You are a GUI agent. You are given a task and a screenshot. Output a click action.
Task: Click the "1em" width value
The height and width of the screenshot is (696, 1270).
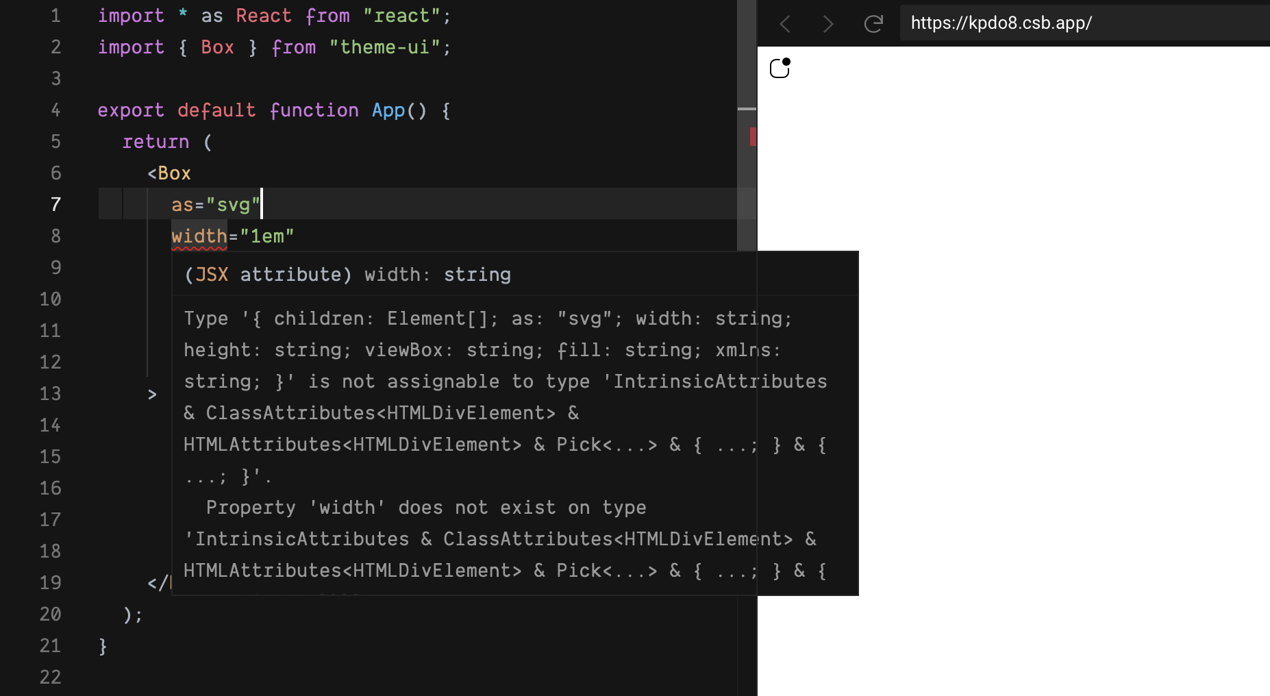[x=267, y=236]
